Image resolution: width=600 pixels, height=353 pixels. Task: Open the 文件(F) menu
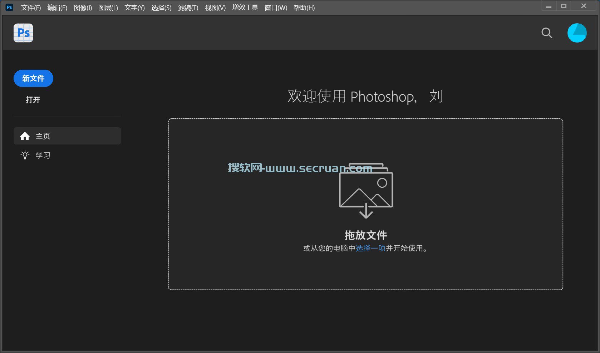(31, 8)
